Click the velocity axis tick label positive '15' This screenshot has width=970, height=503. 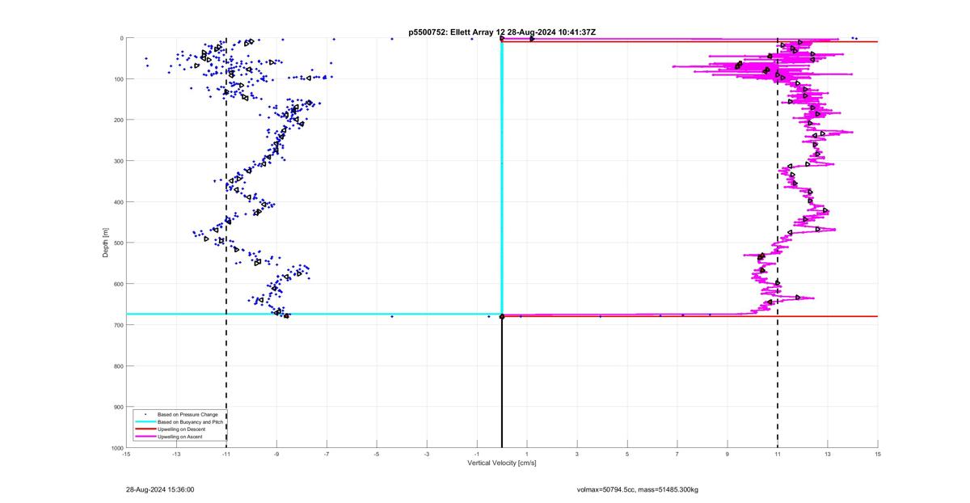tap(878, 454)
